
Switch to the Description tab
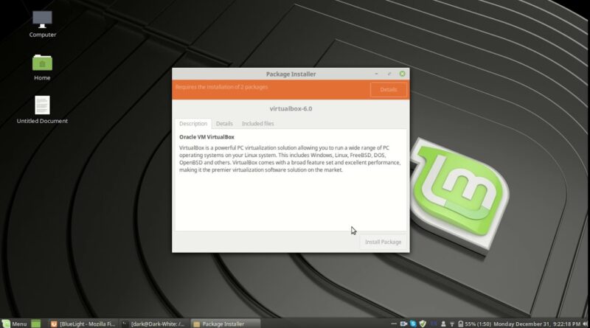click(x=193, y=123)
